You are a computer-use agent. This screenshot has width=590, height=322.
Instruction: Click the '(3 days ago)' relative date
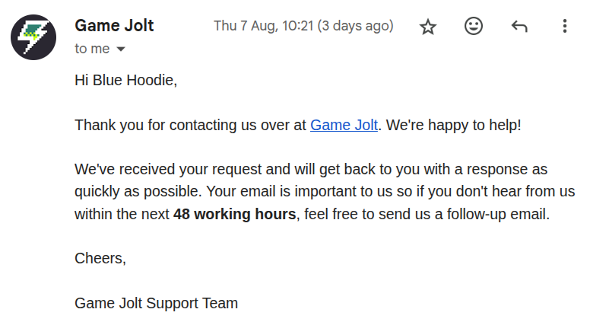pos(355,26)
